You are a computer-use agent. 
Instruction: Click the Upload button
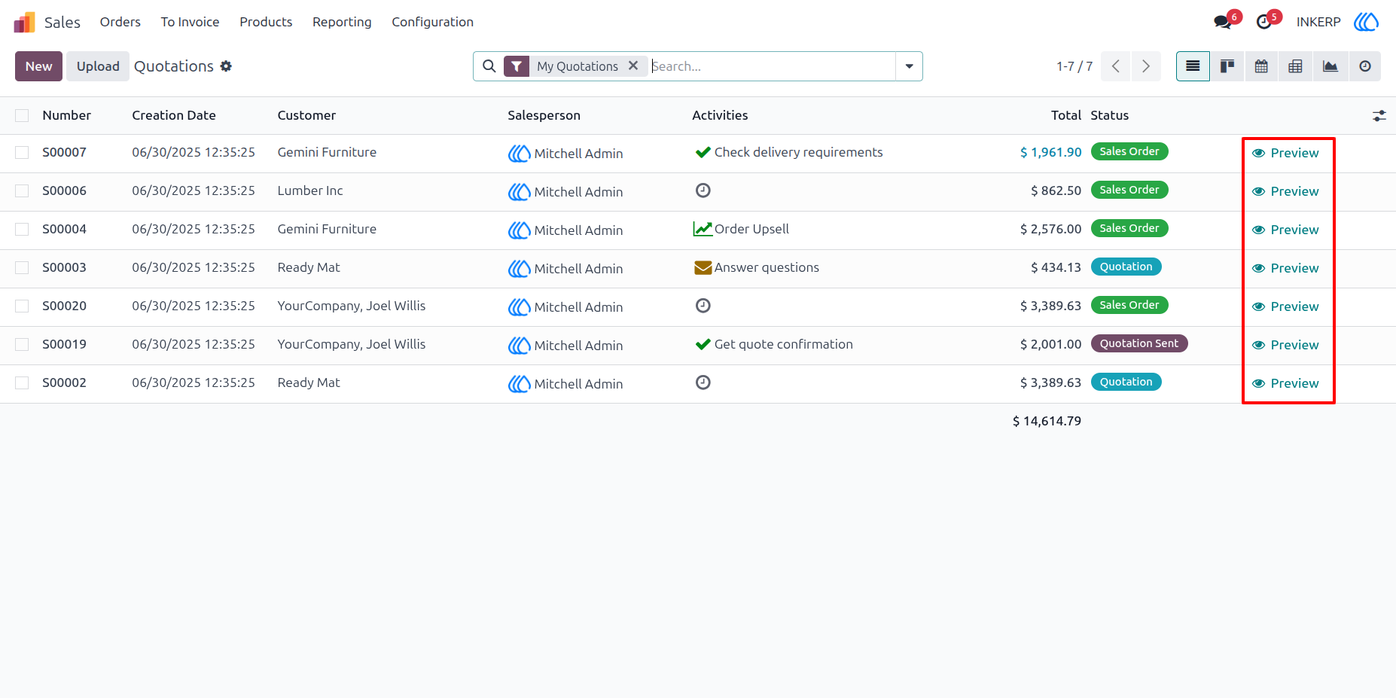98,66
